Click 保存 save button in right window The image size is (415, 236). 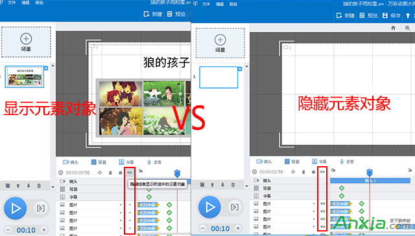(392, 16)
